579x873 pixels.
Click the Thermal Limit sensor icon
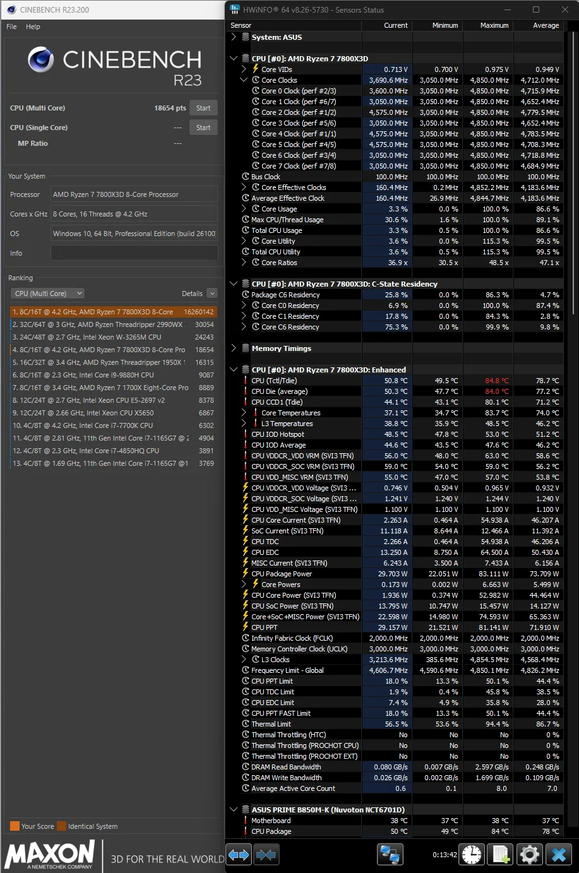[x=246, y=724]
